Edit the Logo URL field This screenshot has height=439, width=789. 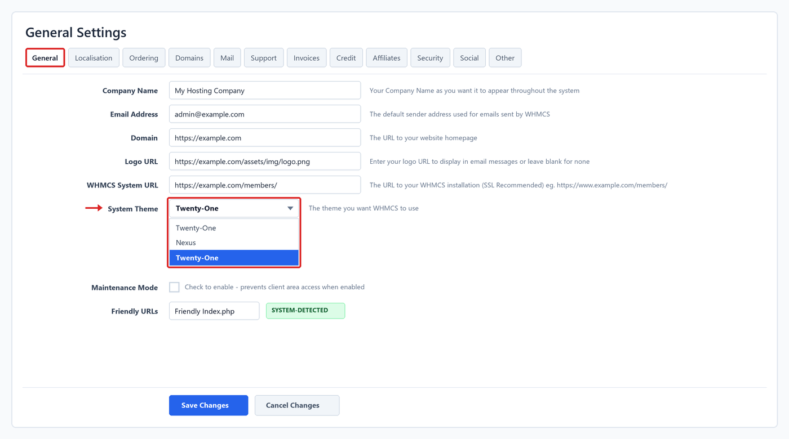click(265, 162)
